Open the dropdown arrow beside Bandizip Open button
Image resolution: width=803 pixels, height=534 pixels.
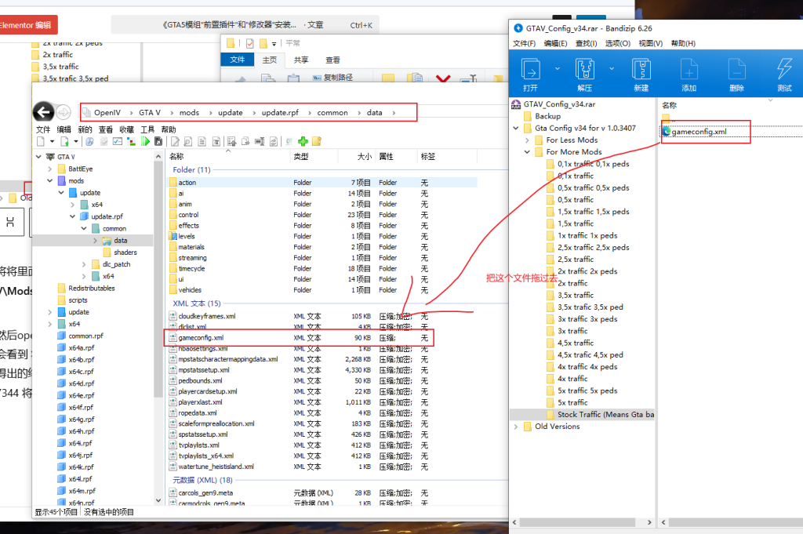coord(558,68)
